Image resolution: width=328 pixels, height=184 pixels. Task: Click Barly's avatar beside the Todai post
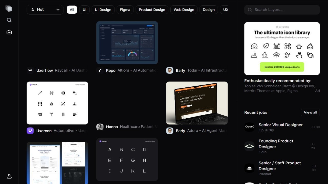[170, 70]
